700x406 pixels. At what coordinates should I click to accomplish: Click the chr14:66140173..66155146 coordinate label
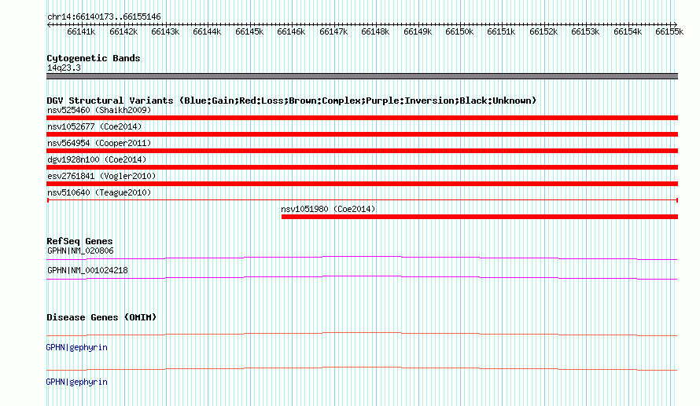pos(104,17)
